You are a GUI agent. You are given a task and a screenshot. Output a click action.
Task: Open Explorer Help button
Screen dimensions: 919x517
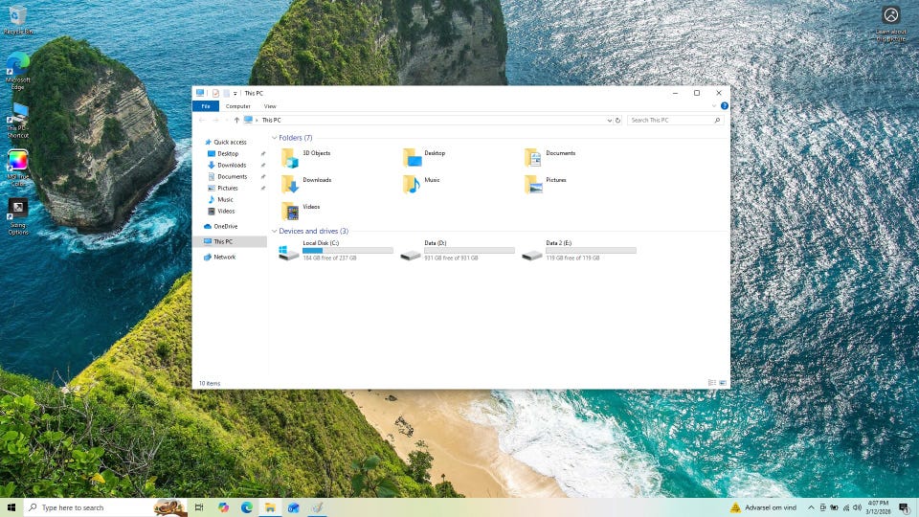tap(725, 106)
